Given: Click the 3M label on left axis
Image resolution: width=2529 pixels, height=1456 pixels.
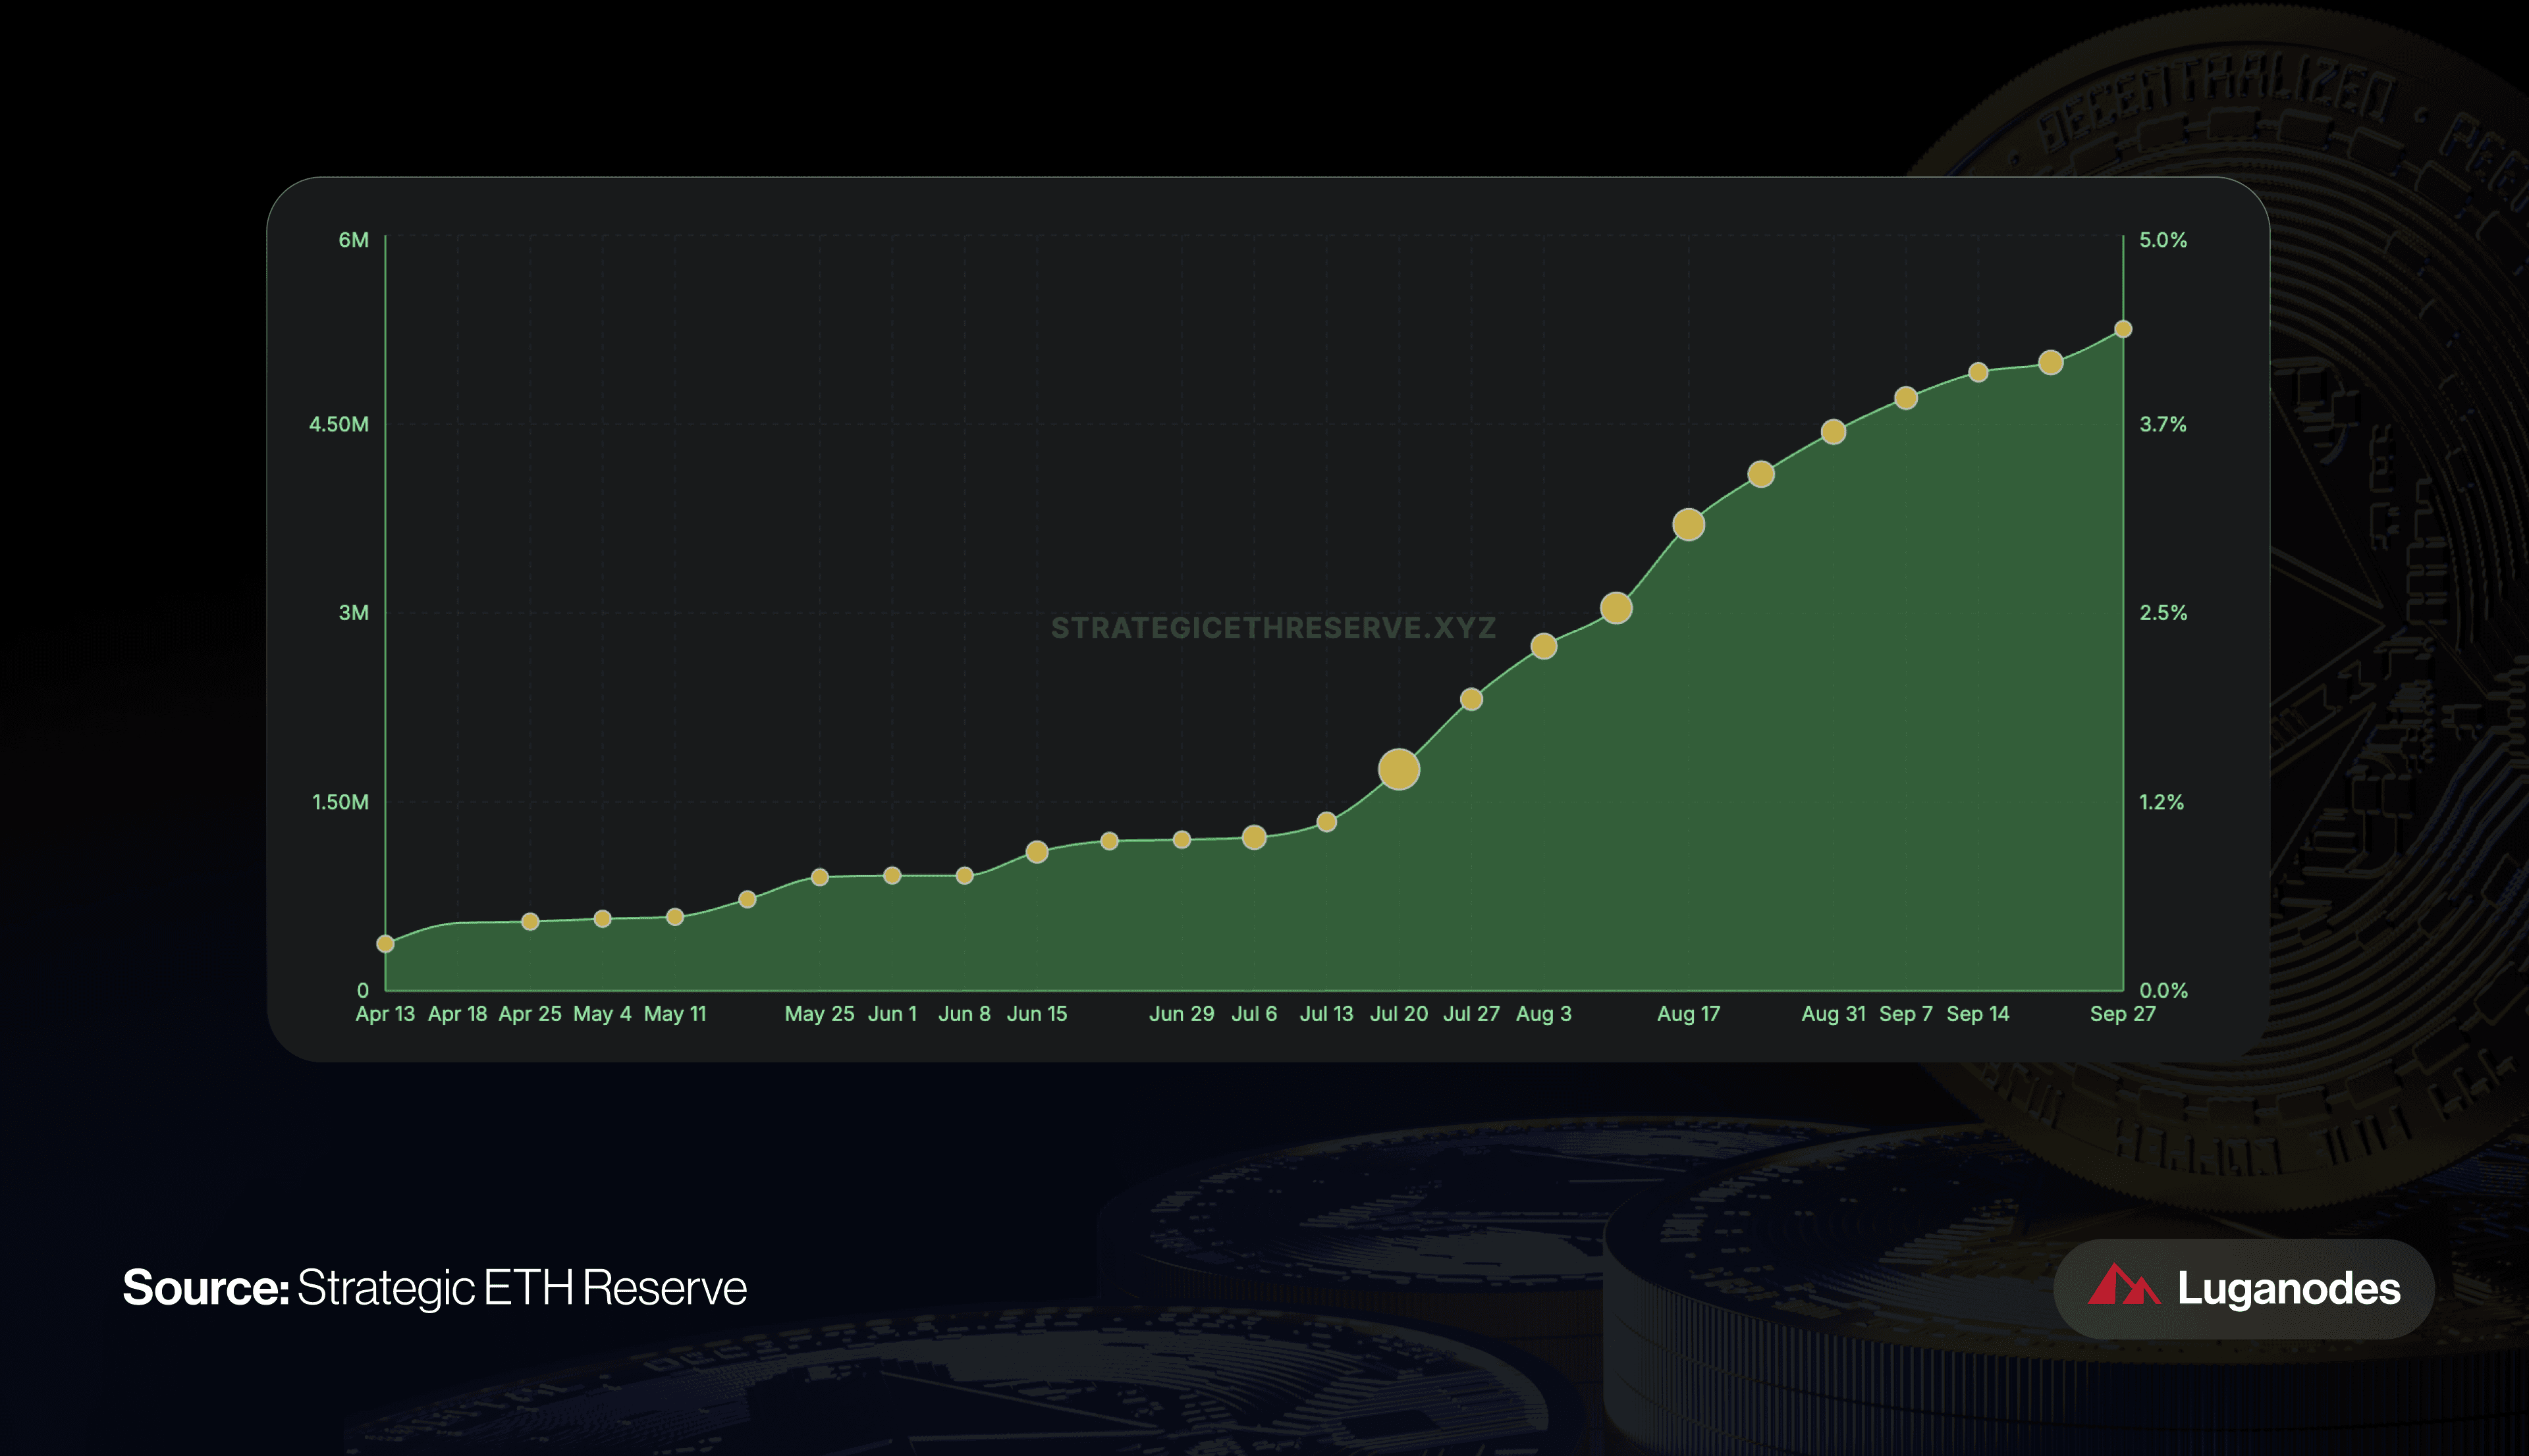Looking at the screenshot, I should pyautogui.click(x=353, y=613).
